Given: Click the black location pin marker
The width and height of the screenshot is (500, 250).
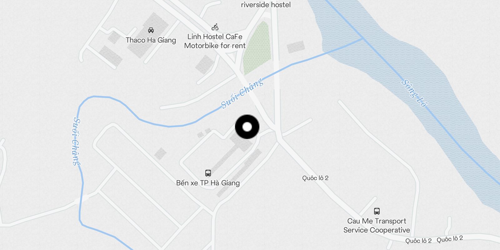Looking at the screenshot, I should (247, 127).
